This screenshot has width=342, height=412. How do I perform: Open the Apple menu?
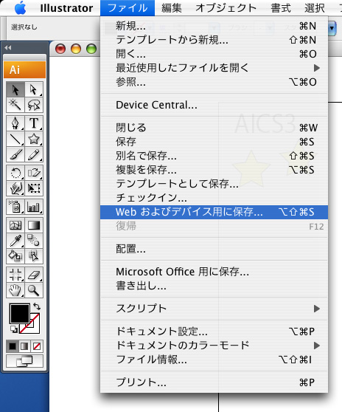point(21,8)
